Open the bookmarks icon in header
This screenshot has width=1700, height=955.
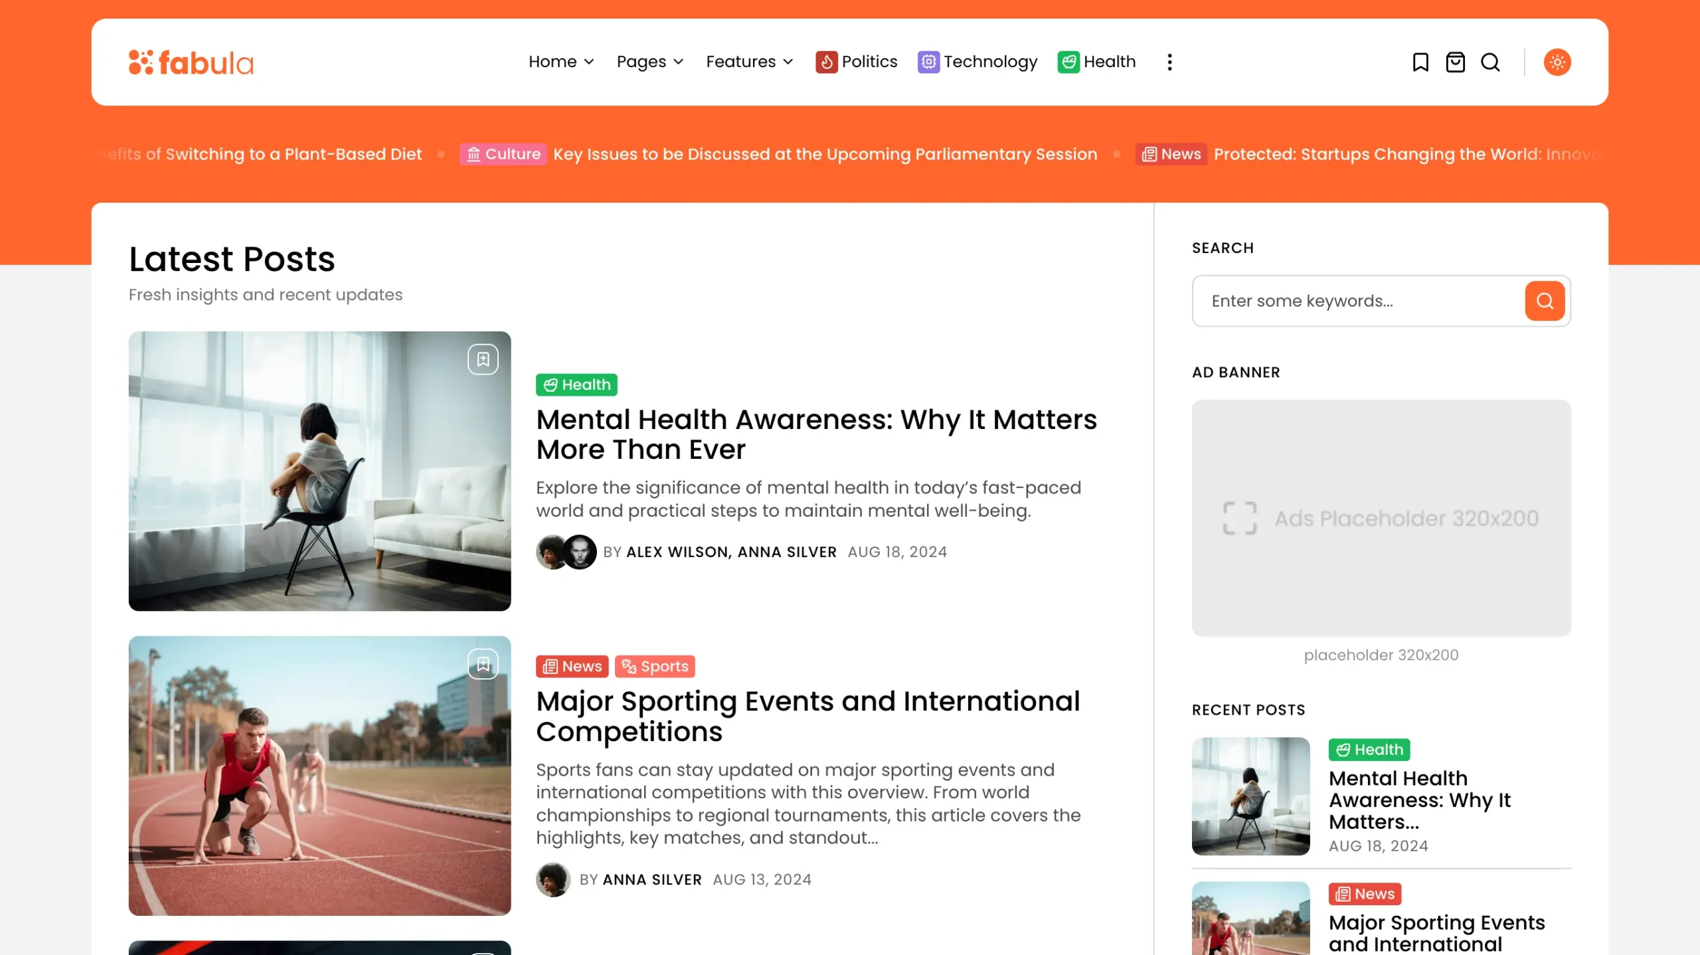coord(1420,62)
